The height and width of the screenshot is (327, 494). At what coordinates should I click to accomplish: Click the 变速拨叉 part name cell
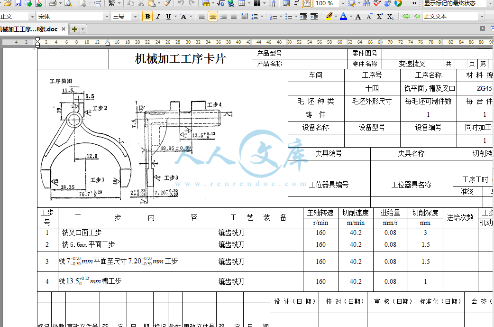tap(412, 64)
